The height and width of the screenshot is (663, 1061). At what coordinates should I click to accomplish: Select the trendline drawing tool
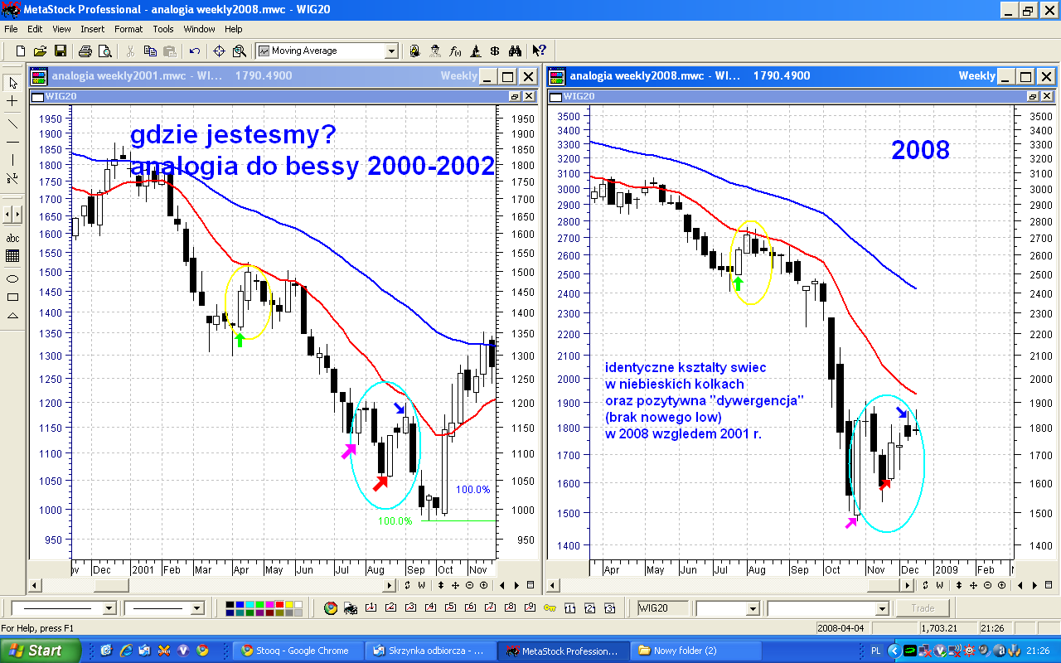pyautogui.click(x=12, y=123)
